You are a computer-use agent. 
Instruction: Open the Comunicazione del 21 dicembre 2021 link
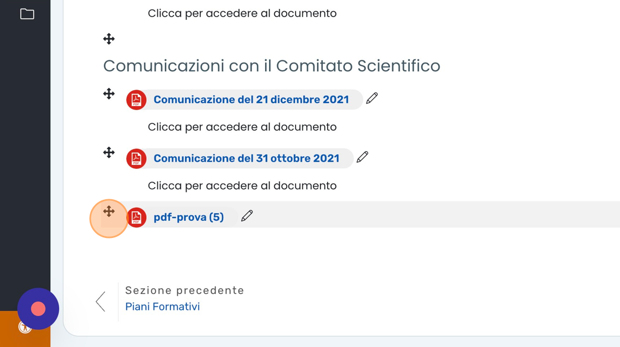click(251, 100)
